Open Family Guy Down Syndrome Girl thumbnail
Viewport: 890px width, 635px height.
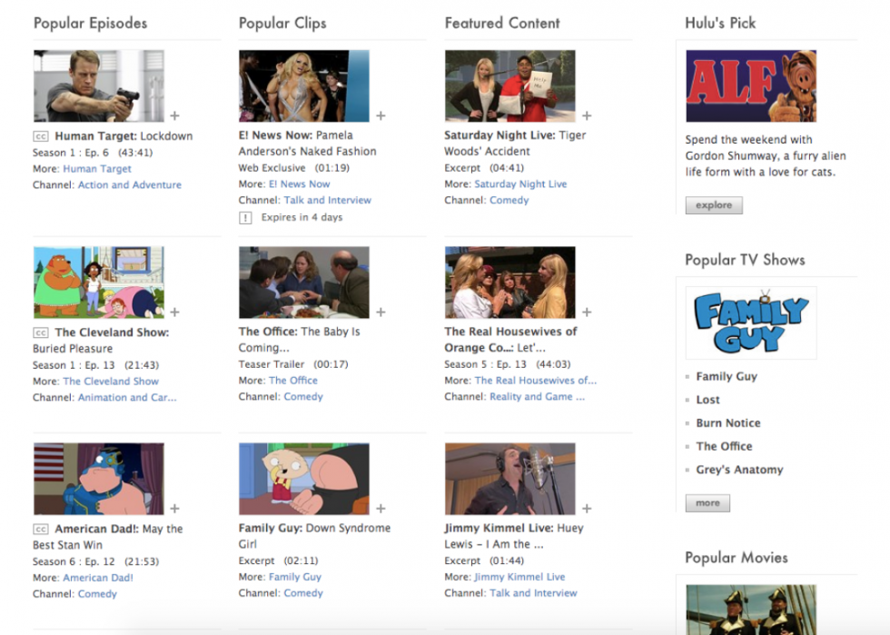[x=304, y=479]
